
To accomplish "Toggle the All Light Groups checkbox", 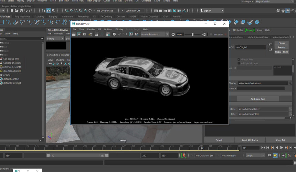I will point(239,63).
